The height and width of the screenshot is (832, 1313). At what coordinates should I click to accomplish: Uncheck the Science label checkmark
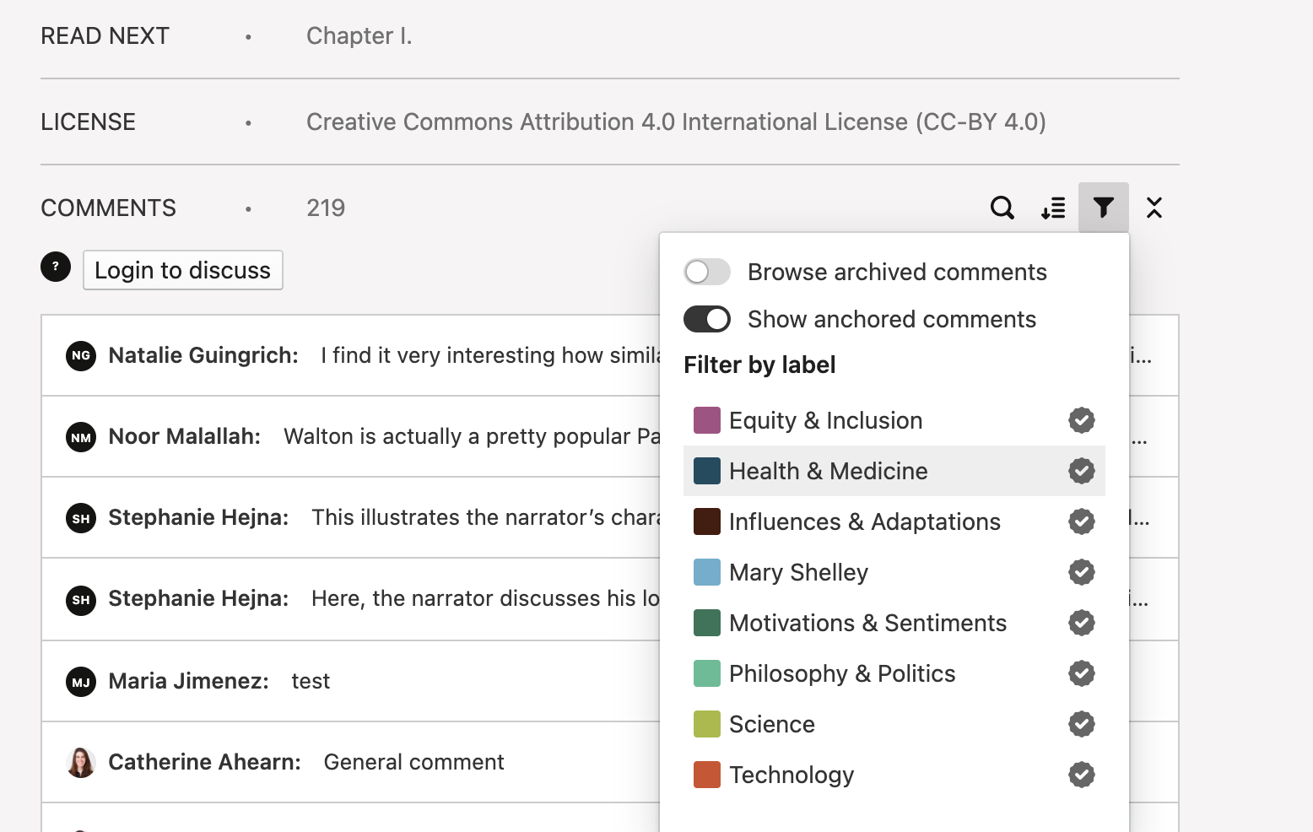pos(1082,724)
